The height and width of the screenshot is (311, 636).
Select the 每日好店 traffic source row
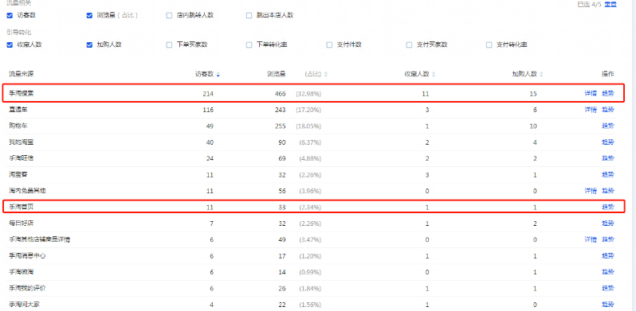point(312,224)
